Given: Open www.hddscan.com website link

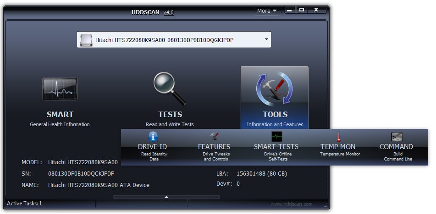Looking at the screenshot, I should point(292,204).
